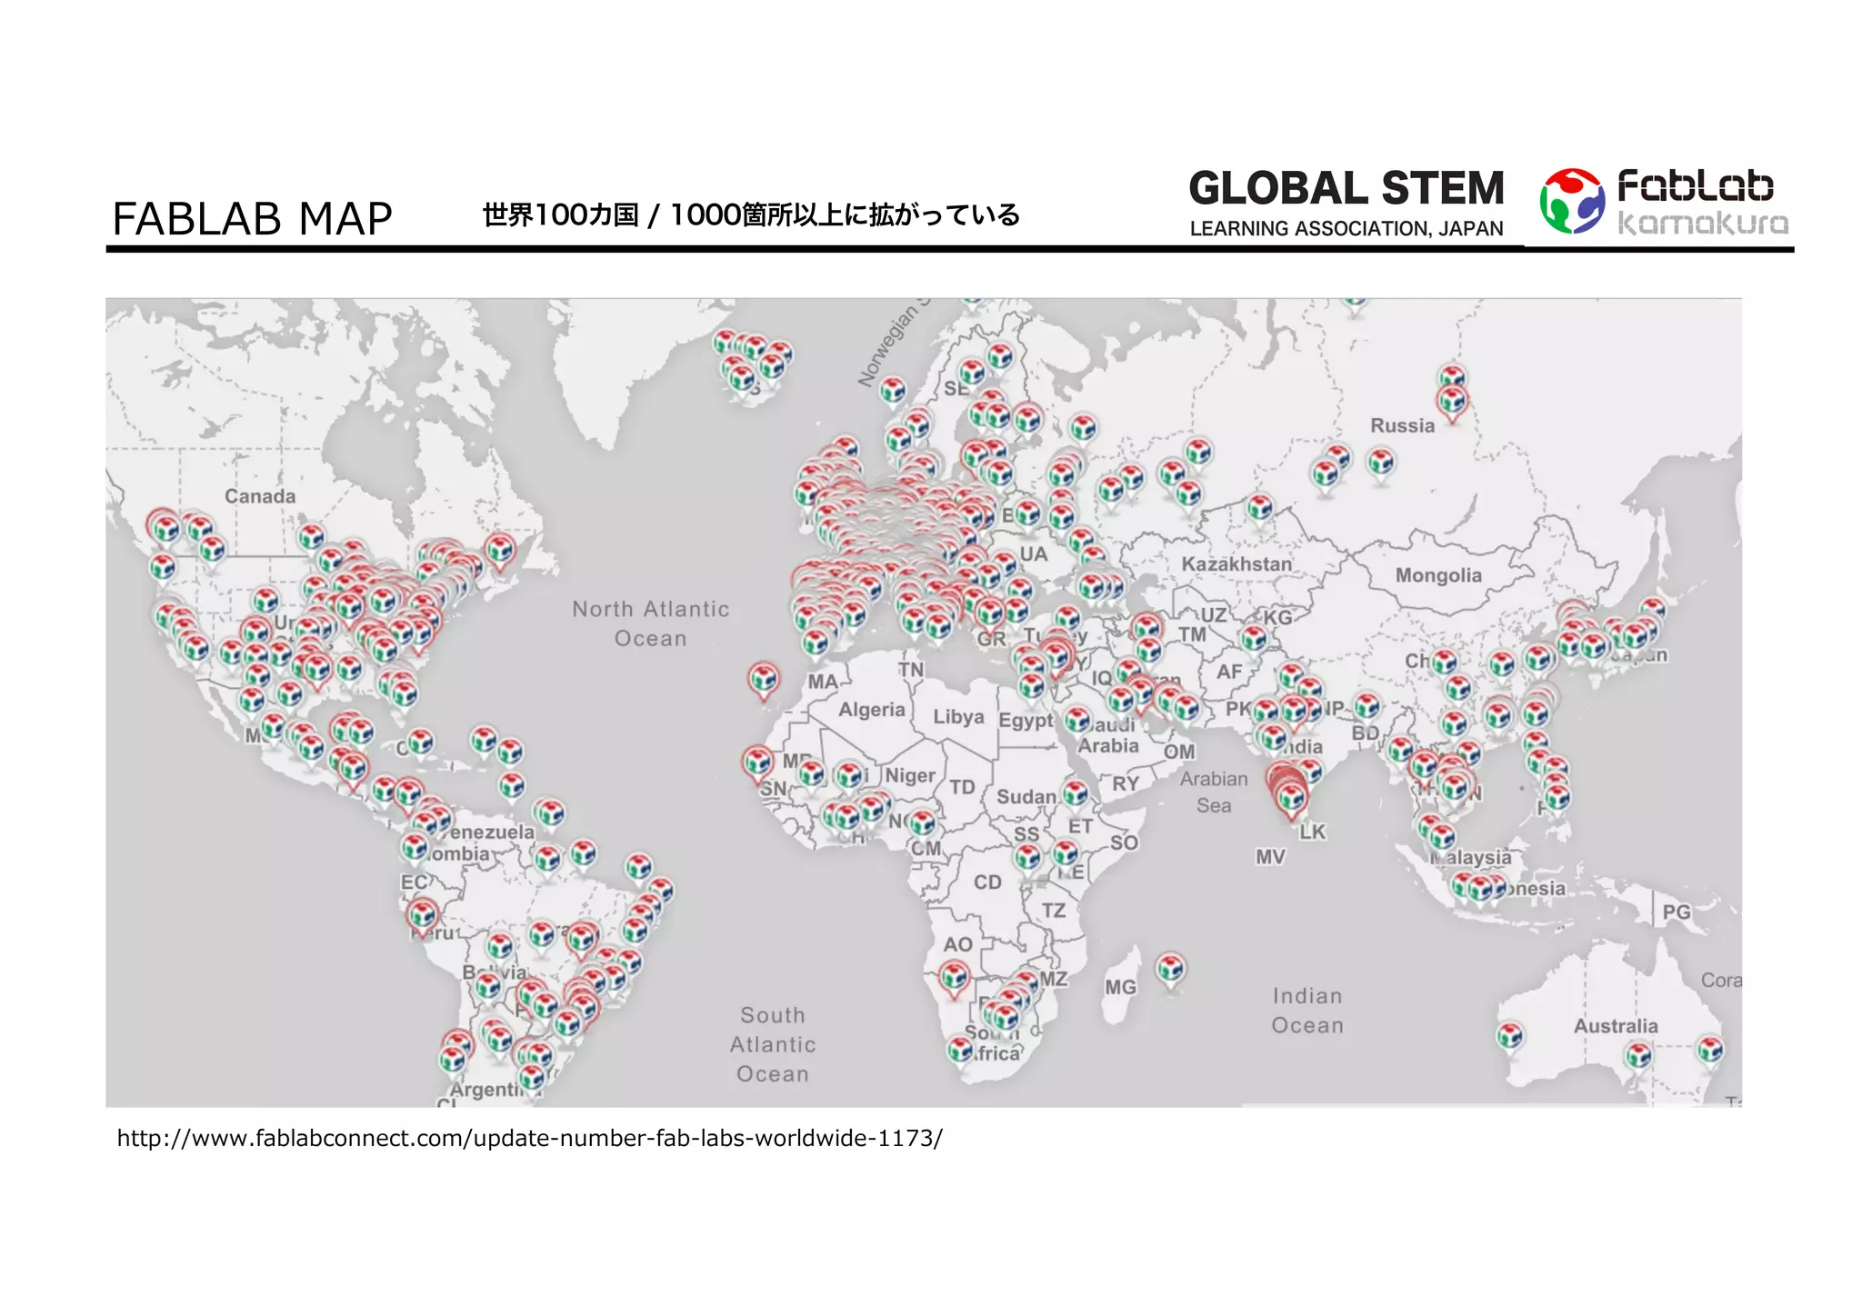Click the North Atlantic Ocean label
Image resolution: width=1862 pixels, height=1316 pixels.
coord(651,623)
